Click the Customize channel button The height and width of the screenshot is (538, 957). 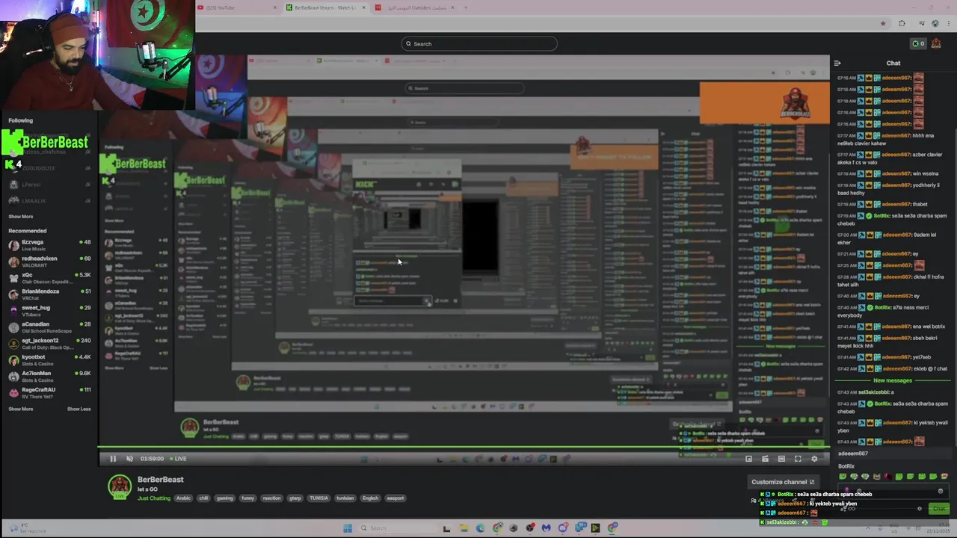coord(783,482)
